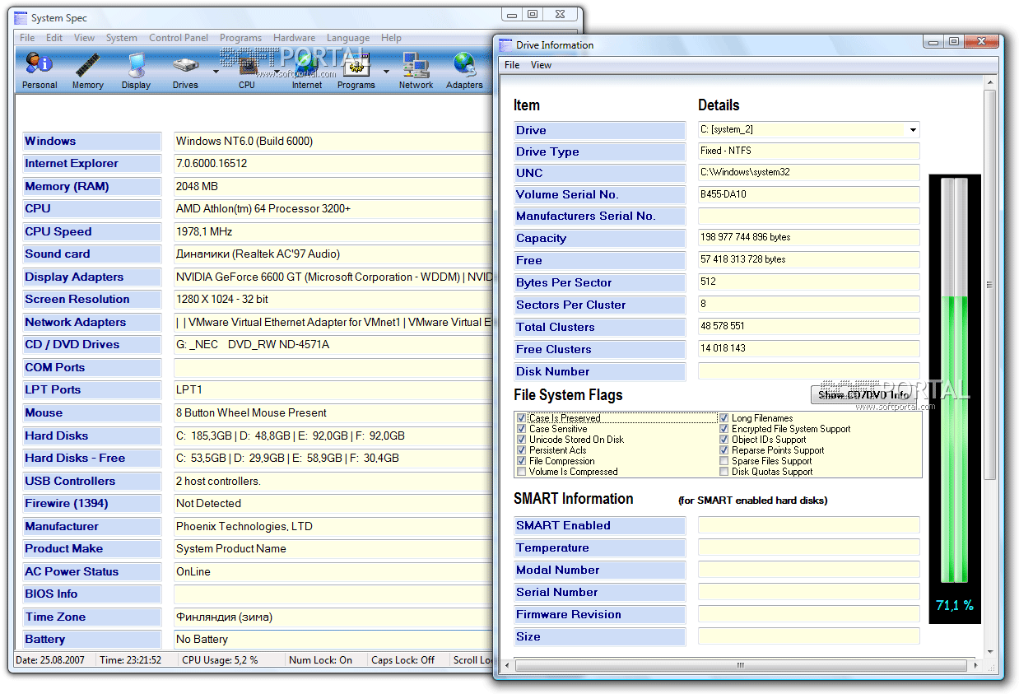Open the Personal info toolbar icon
The width and height of the screenshot is (1019, 694).
[x=39, y=70]
